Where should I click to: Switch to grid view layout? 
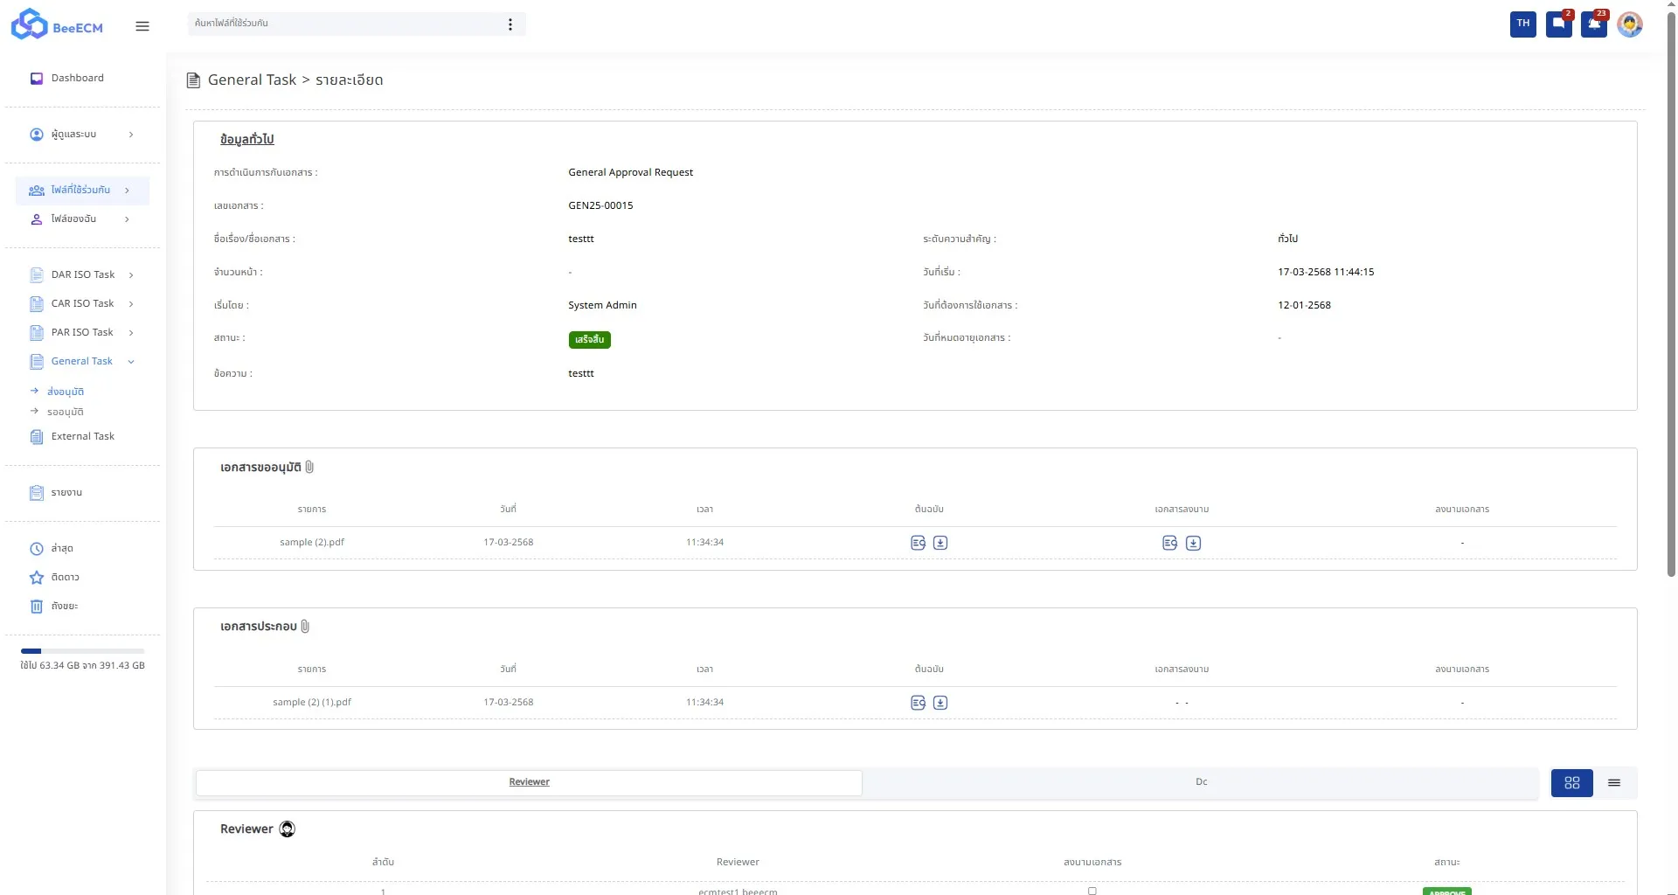click(1571, 783)
